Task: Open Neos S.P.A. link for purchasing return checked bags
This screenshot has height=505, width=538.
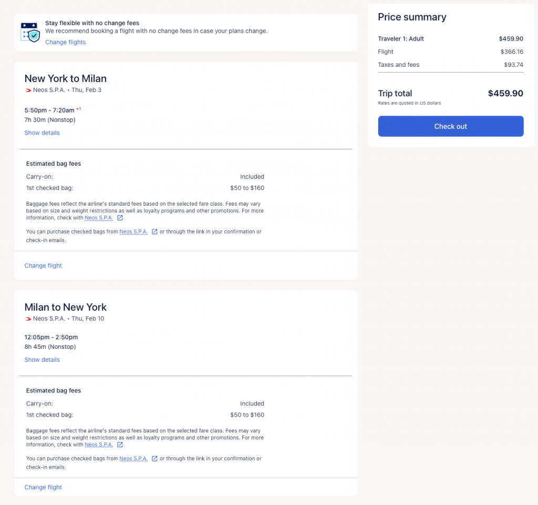Action: 133,459
